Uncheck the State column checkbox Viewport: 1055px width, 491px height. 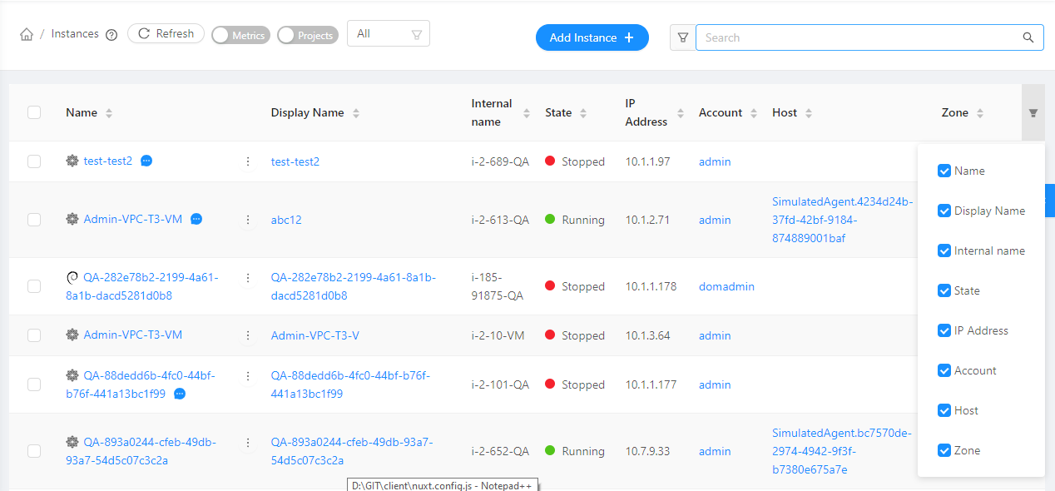[x=944, y=290]
